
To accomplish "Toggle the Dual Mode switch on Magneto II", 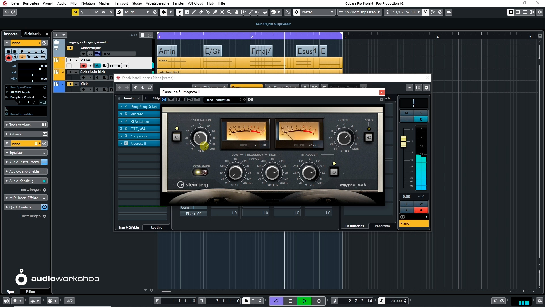I will (x=201, y=172).
